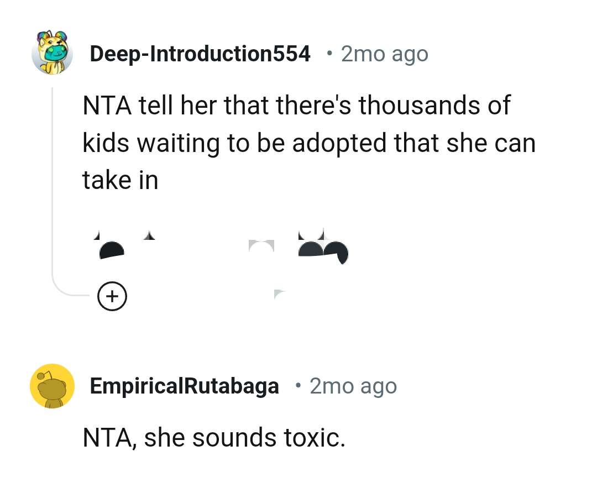597x477 pixels.
Task: Click the circular plus control under the comment
Action: pyautogui.click(x=112, y=296)
